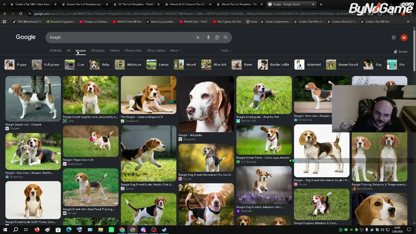Show more bookmarks with the overflow chevron
This screenshot has height=234, width=416.
(408, 22)
